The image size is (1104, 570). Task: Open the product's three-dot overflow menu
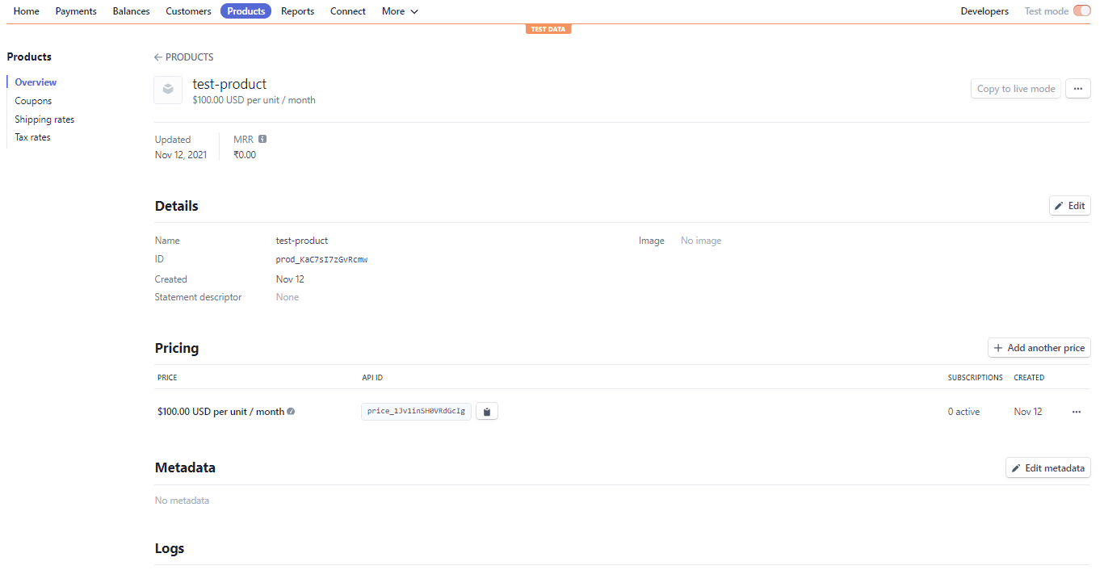point(1077,89)
